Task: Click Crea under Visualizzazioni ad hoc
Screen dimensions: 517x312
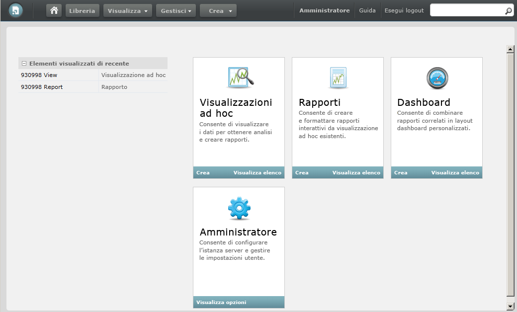Action: (x=203, y=173)
